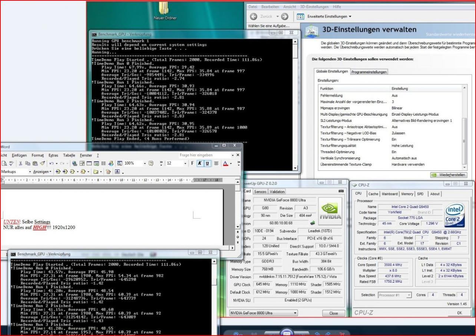Click the Print Preview icon in Word
The width and height of the screenshot is (476, 336).
tap(4, 163)
